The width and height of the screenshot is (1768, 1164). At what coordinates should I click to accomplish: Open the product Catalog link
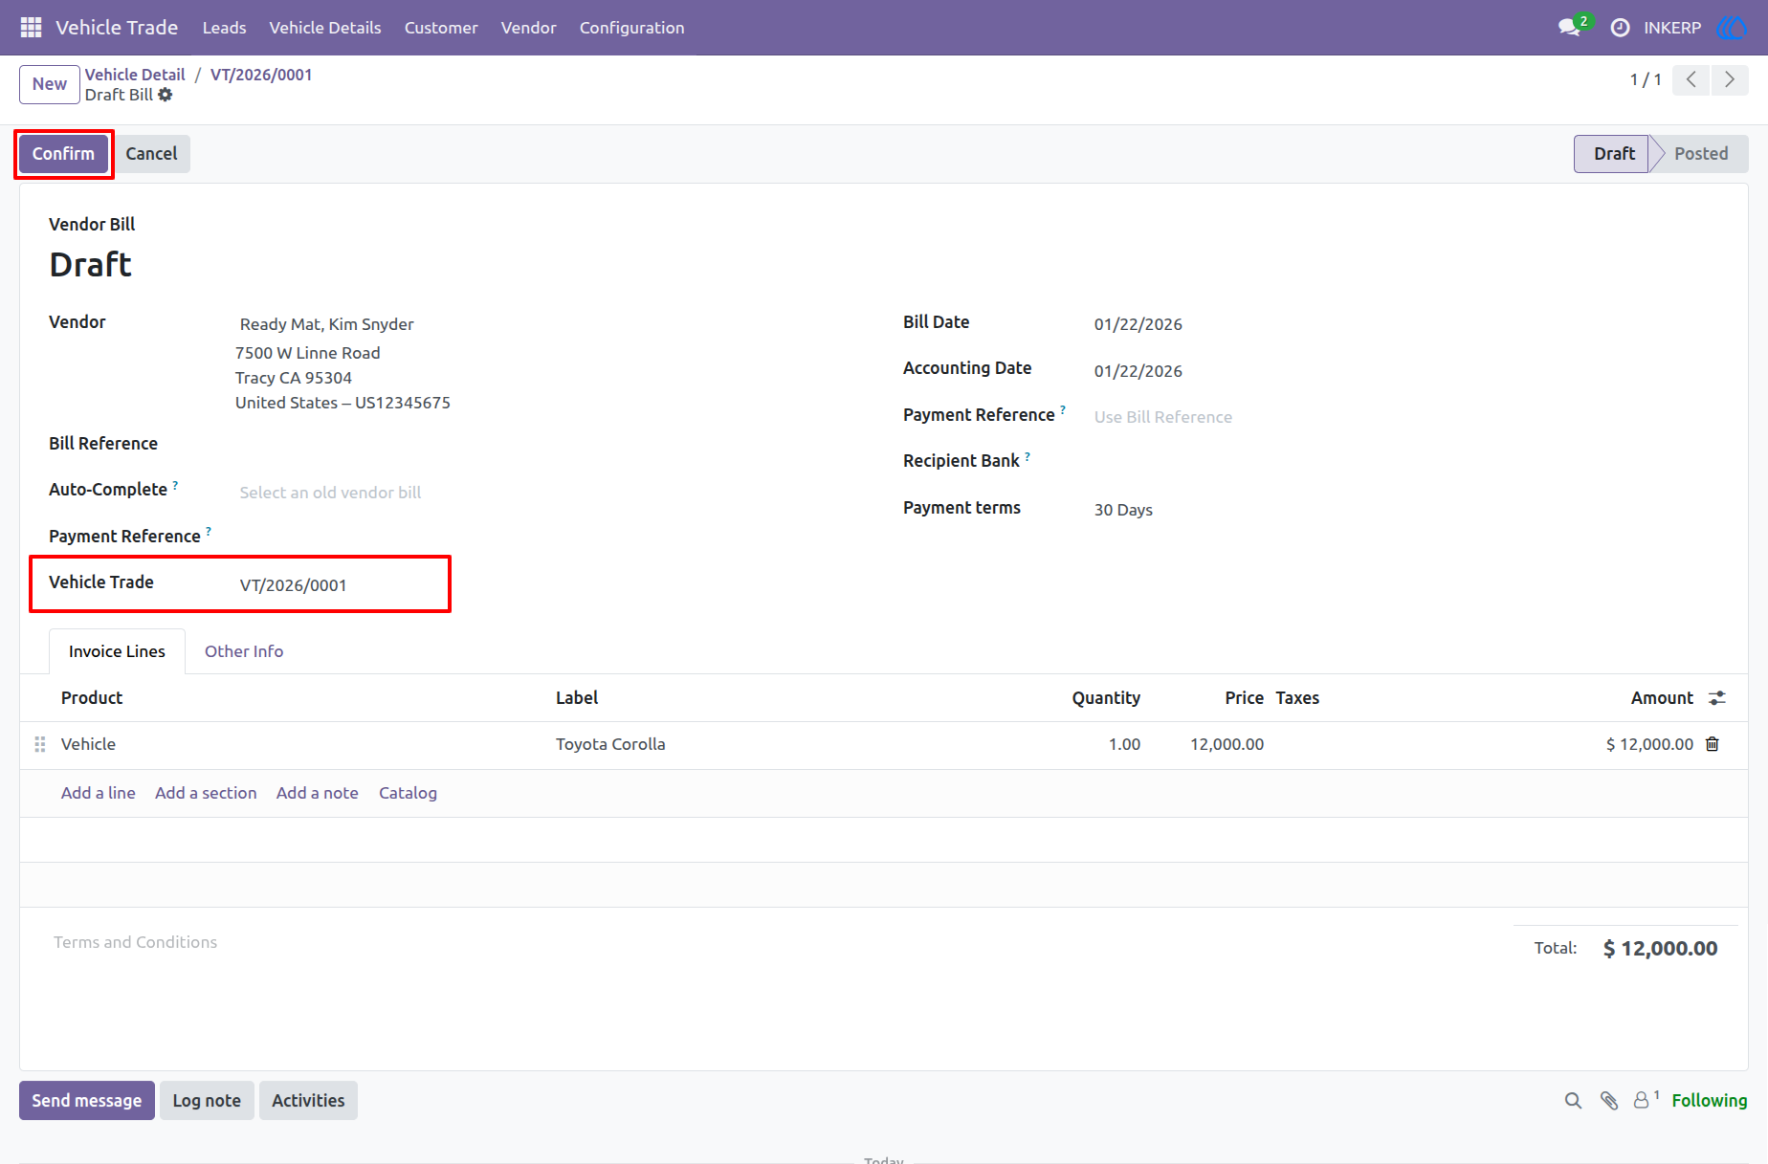[x=408, y=793]
